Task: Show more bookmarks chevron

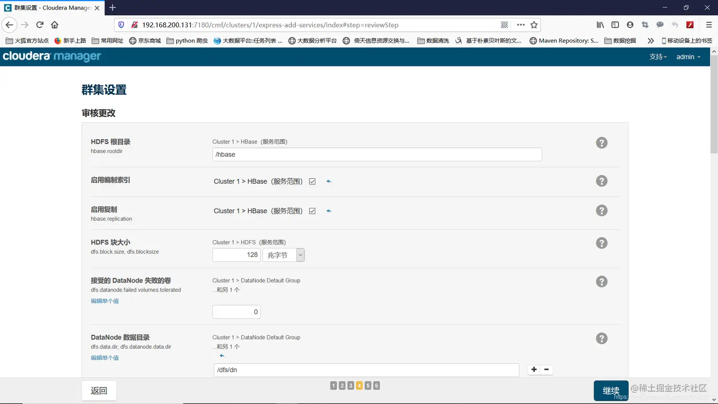Action: pos(651,41)
